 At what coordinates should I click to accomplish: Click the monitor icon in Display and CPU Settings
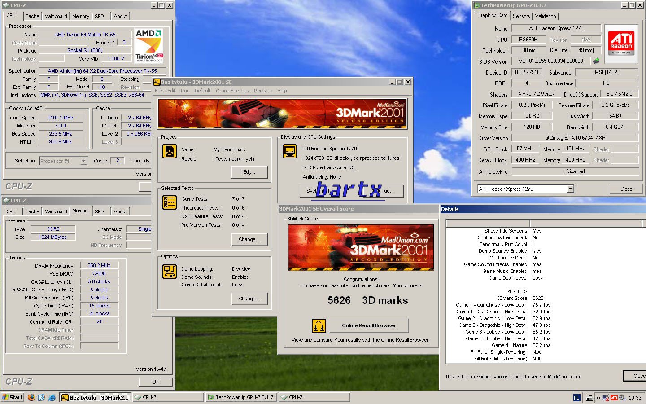(289, 151)
